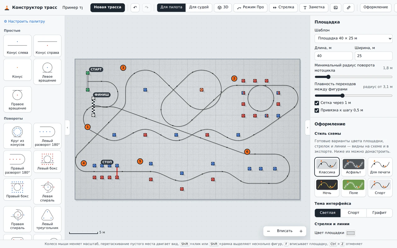The width and height of the screenshot is (397, 248).
Task: Click the 'Новая трасса' button
Action: (108, 8)
